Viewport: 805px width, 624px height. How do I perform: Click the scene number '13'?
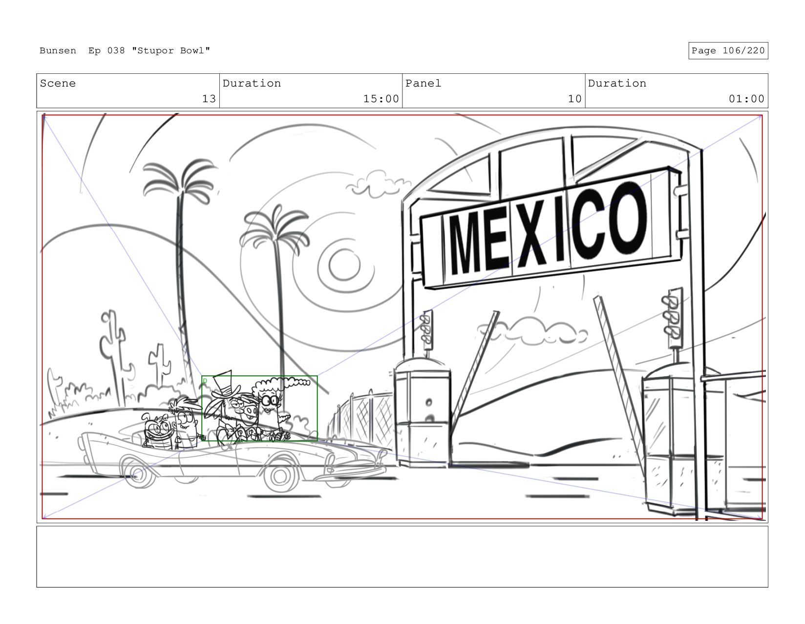pos(209,99)
